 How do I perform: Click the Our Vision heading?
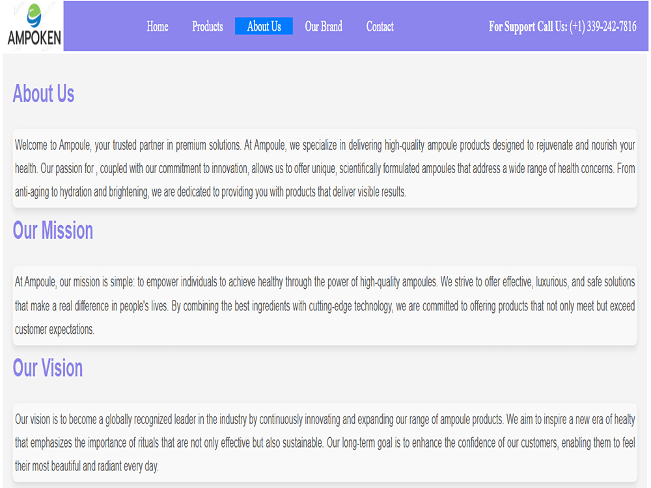(48, 368)
